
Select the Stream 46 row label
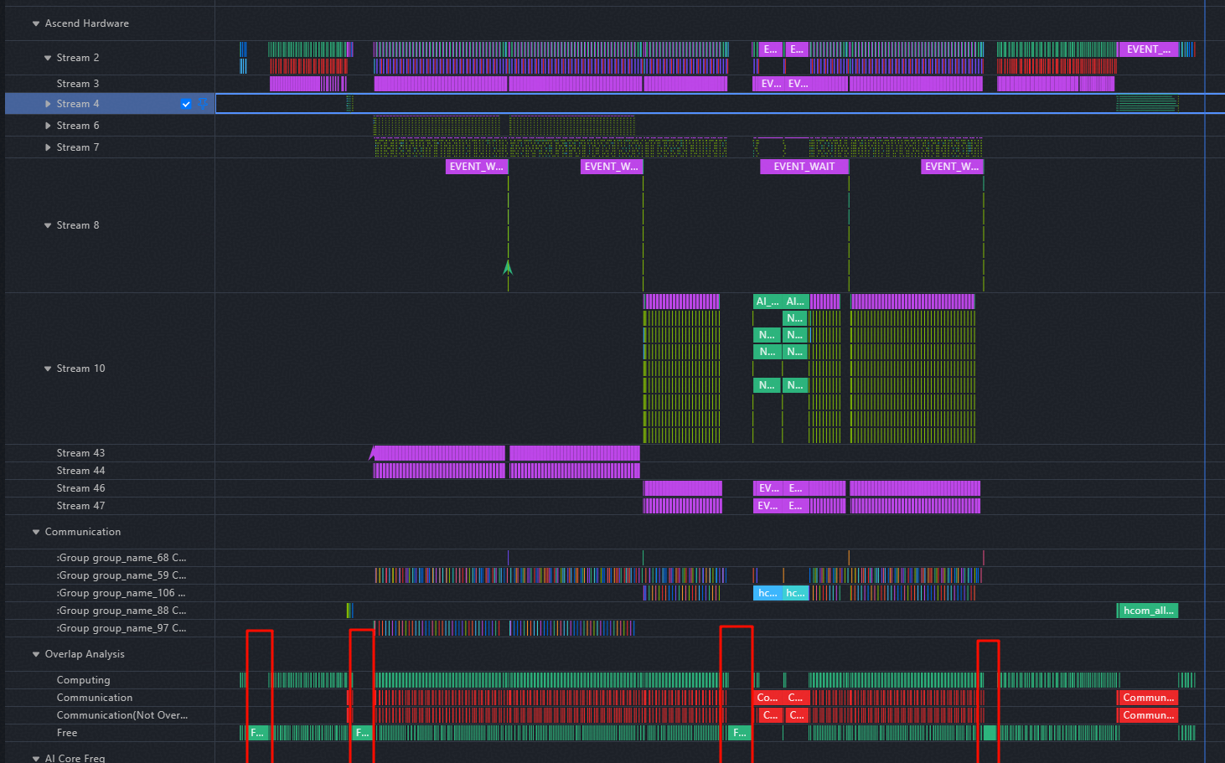[80, 488]
